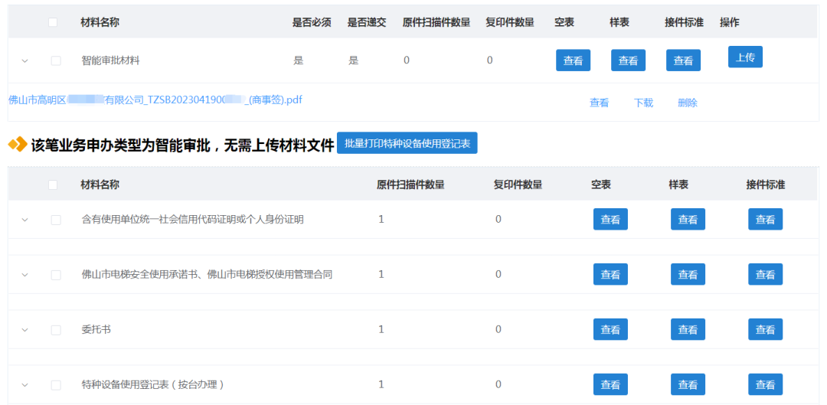Click 查看 link next to 下载

pyautogui.click(x=599, y=103)
